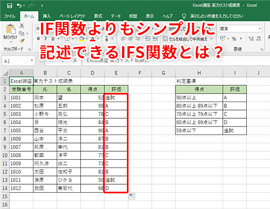The image size is (270, 209).
Task: Click the Copy icon in clipboard group
Action: [x=22, y=33]
